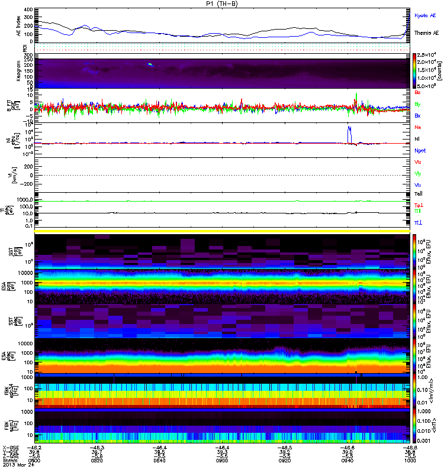
Task: Select the 0800 time tick label
Action: coord(34,461)
